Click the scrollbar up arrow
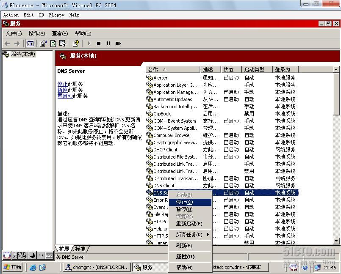The image size is (341, 274). 336,69
